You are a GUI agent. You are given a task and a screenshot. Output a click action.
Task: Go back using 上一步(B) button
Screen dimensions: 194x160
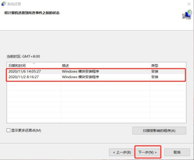(122, 152)
